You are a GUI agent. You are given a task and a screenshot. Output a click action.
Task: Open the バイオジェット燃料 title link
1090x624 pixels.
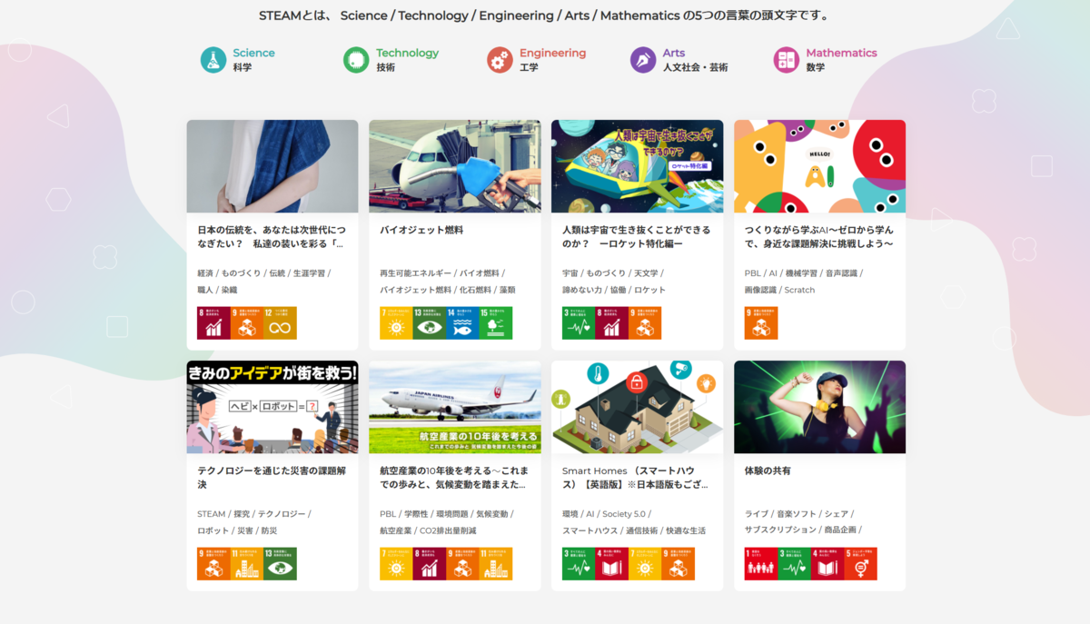[x=421, y=231]
